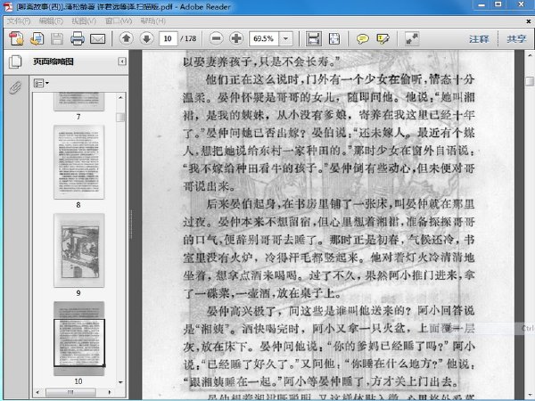This screenshot has width=535, height=401.
Task: Print the document with printer icon
Action: pos(78,38)
